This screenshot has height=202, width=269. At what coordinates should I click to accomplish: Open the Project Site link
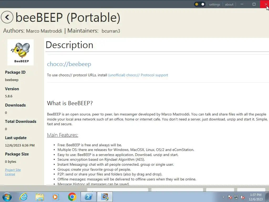(13, 170)
